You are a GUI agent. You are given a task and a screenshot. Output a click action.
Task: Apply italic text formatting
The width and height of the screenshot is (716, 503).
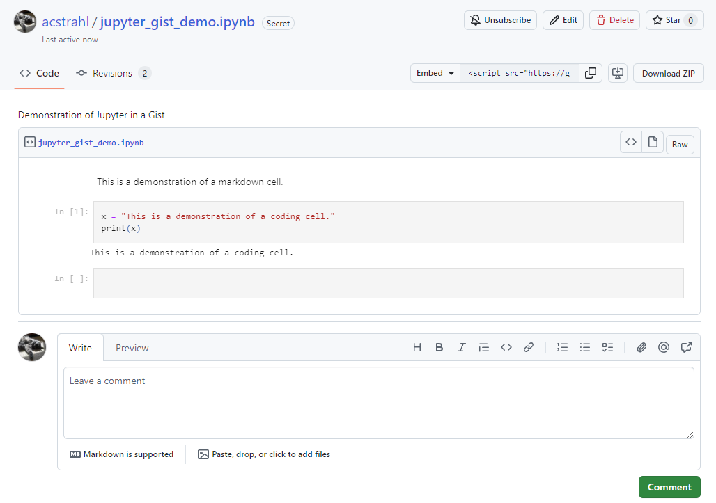[x=461, y=347]
